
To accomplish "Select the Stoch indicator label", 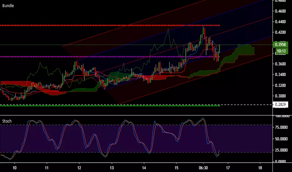I will click(x=7, y=121).
